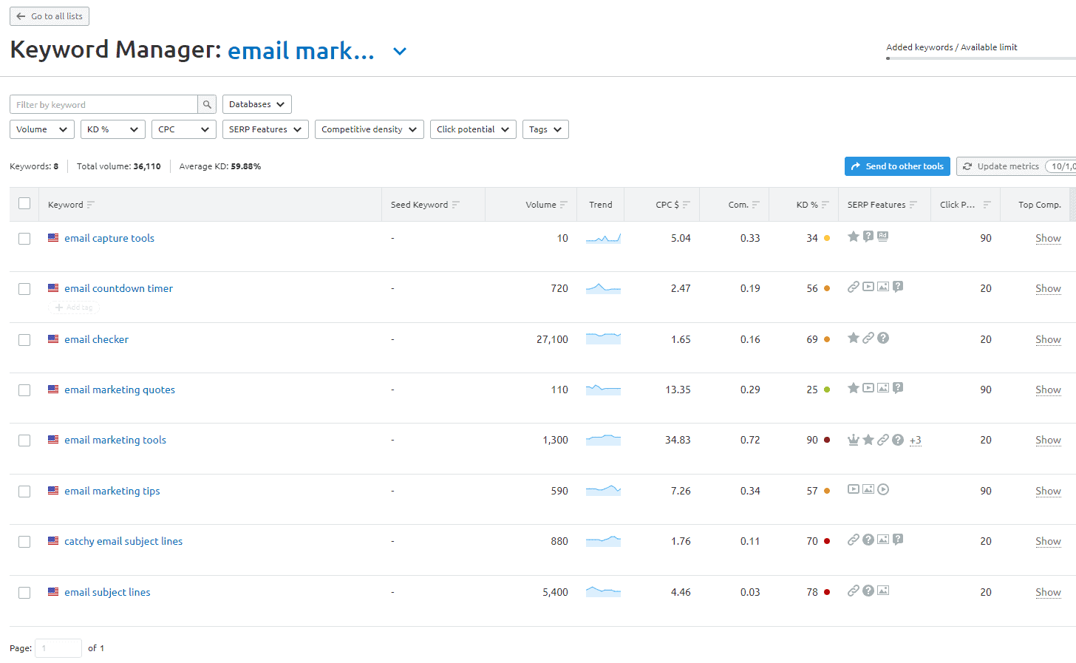1076x663 pixels.
Task: Check the box for email marketing tools
Action: (24, 441)
